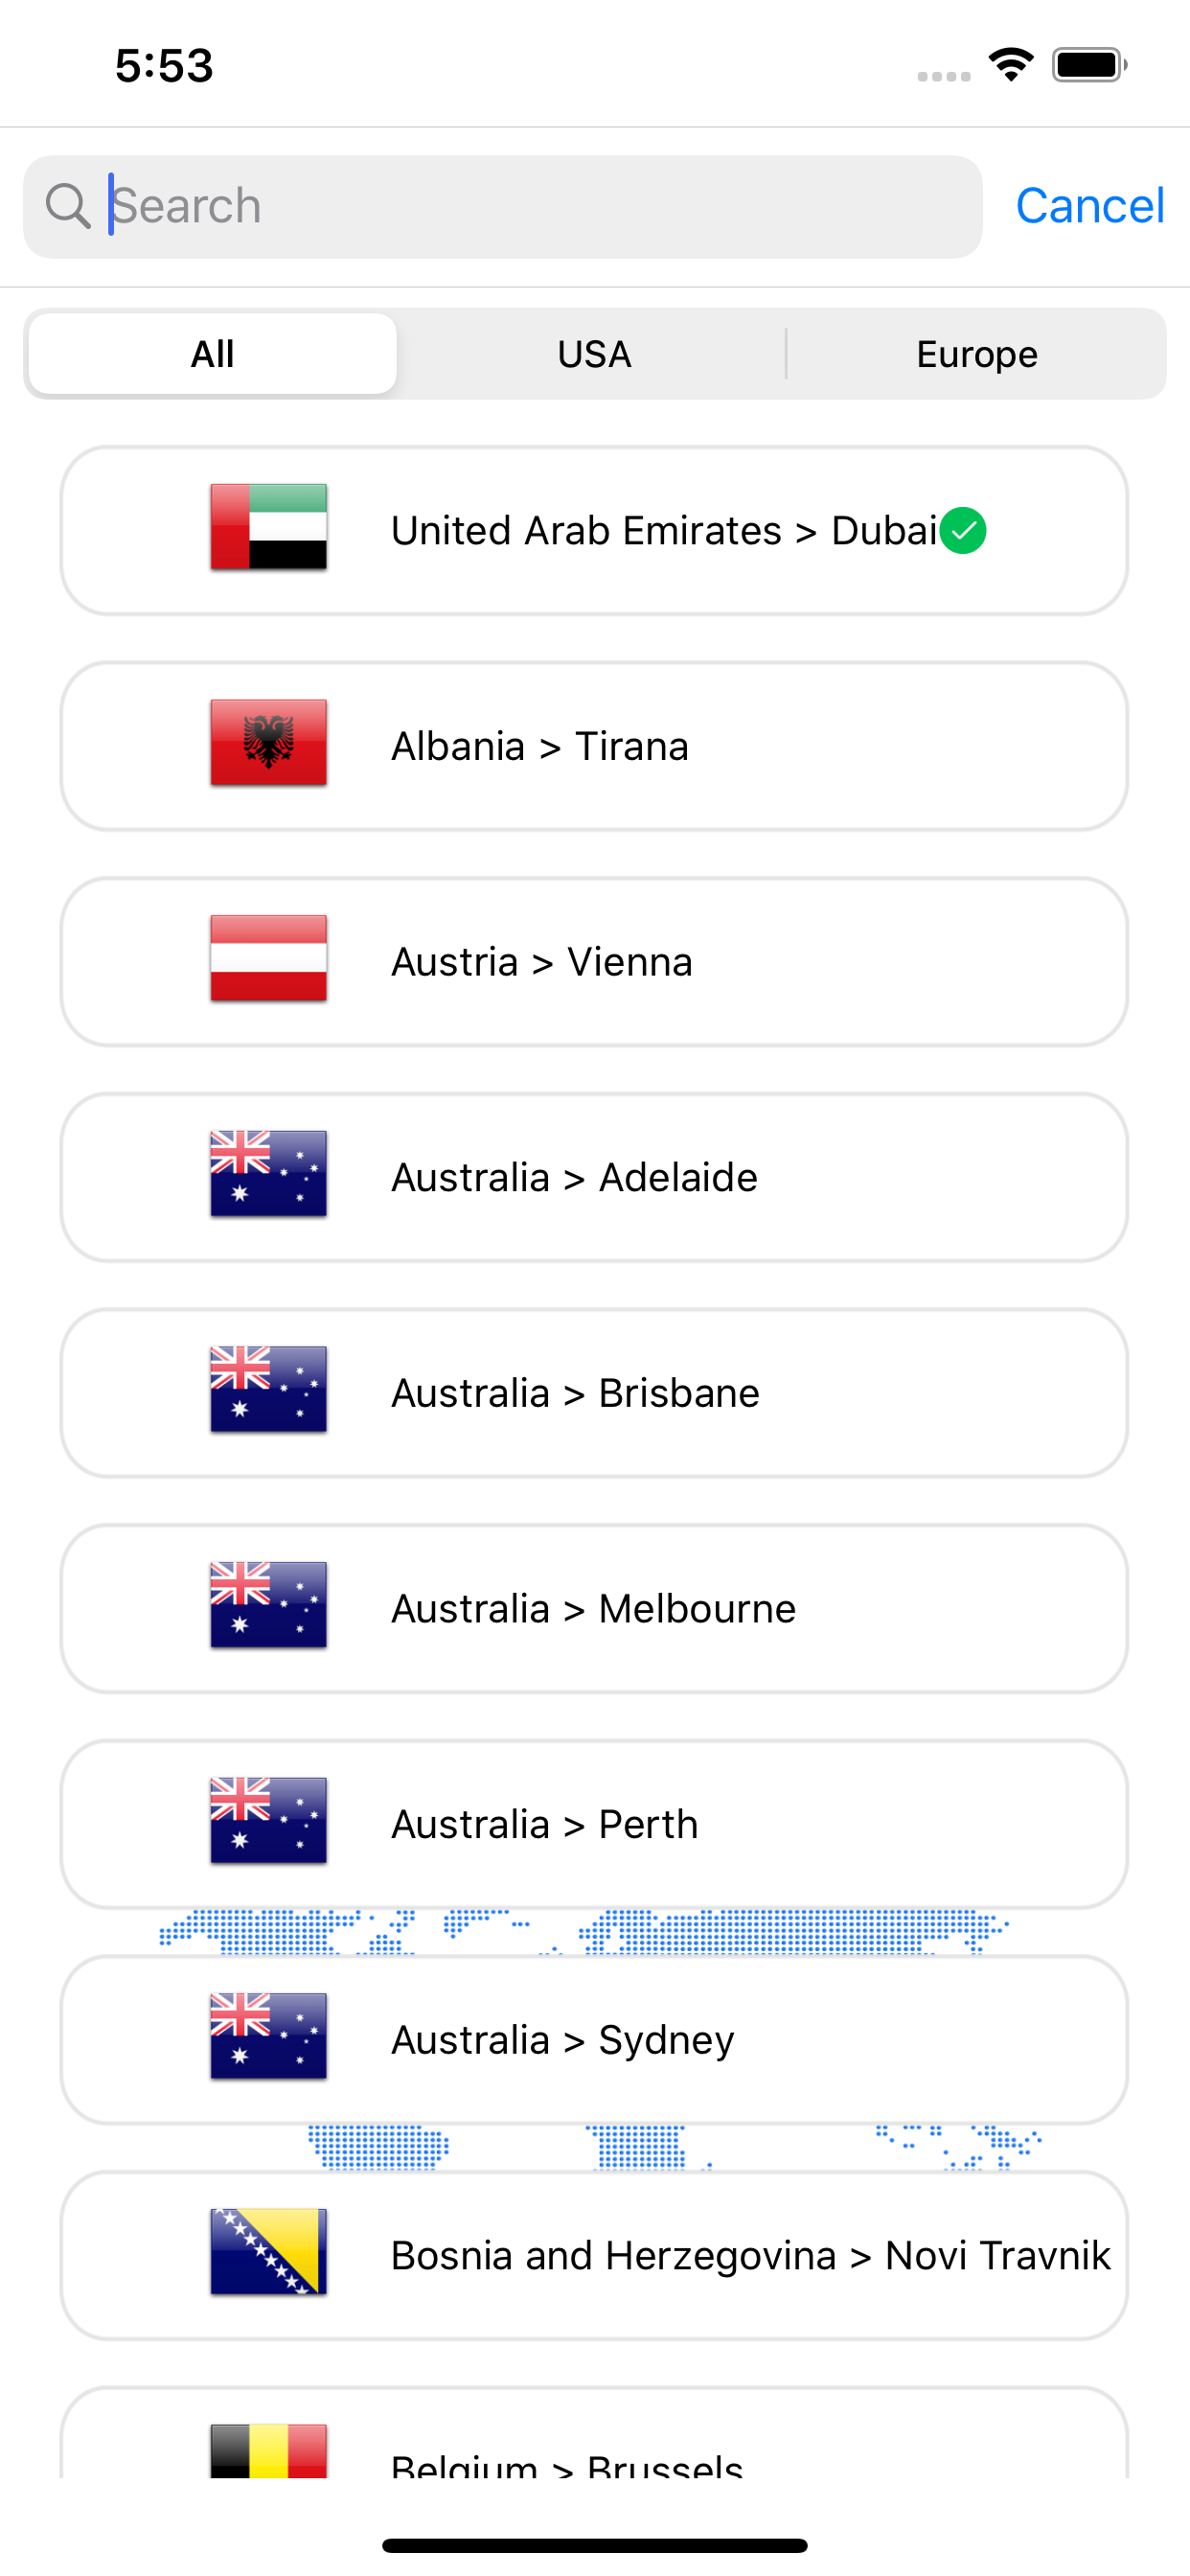This screenshot has width=1190, height=2576.
Task: Click the Australia flag next to Adelaide
Action: pyautogui.click(x=268, y=1176)
